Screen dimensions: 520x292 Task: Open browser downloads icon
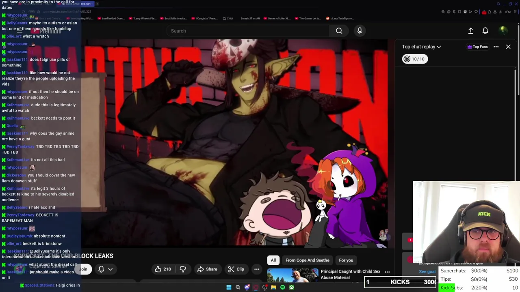[x=500, y=12]
